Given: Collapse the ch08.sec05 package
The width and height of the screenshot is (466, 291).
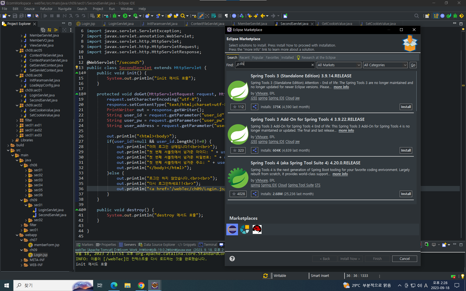Looking at the screenshot, I should (x=17, y=50).
